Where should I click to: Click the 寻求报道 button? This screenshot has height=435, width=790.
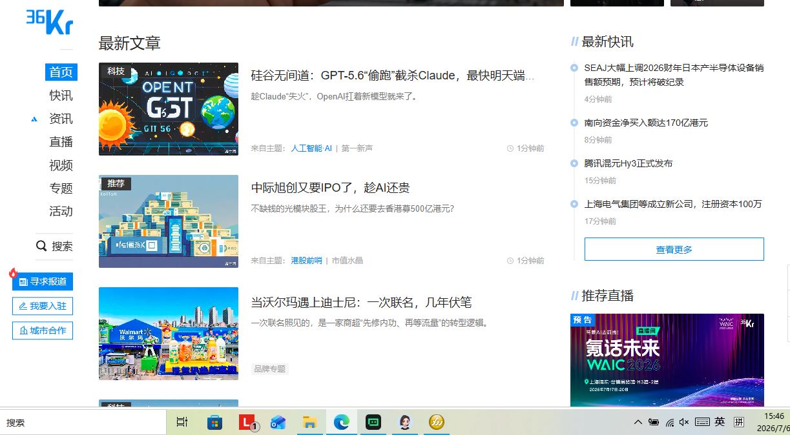43,281
